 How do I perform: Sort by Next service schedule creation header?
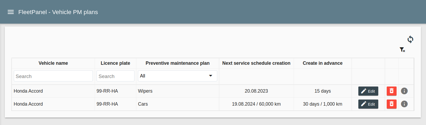click(256, 63)
